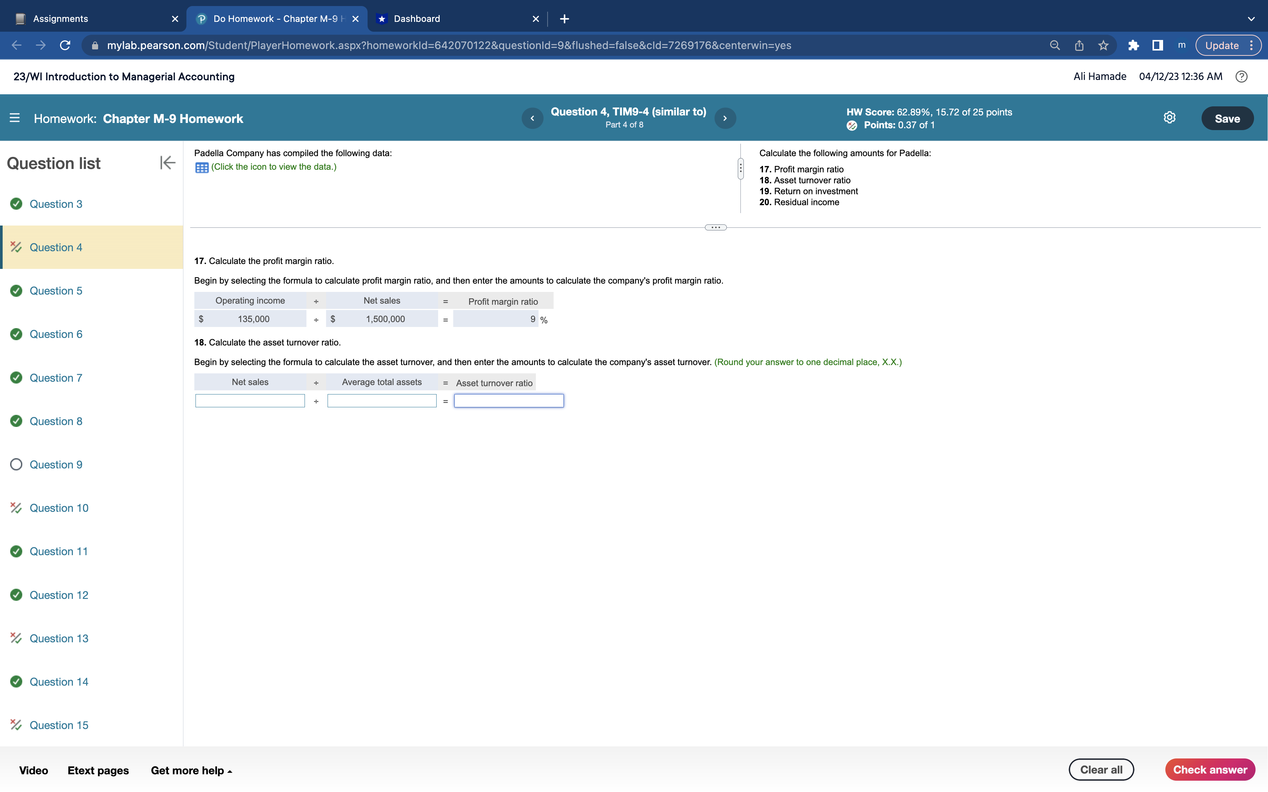The width and height of the screenshot is (1268, 792).
Task: Select unanswered Question 9 circle
Action: (x=16, y=465)
